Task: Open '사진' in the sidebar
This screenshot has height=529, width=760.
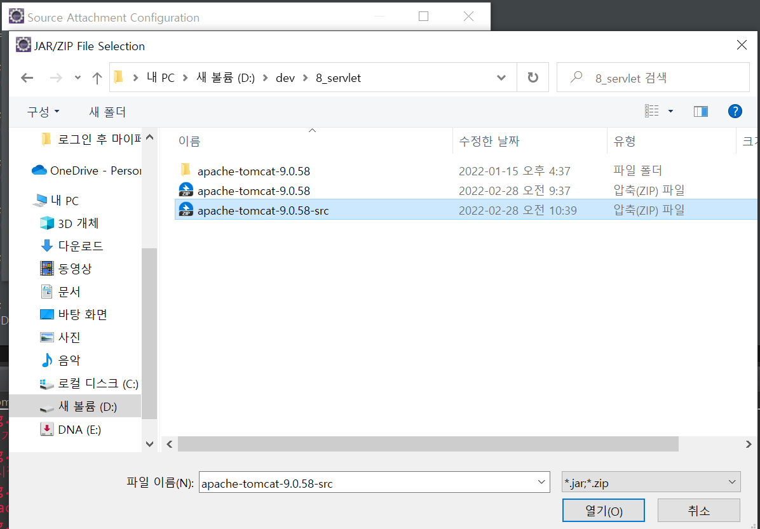Action: (x=60, y=337)
